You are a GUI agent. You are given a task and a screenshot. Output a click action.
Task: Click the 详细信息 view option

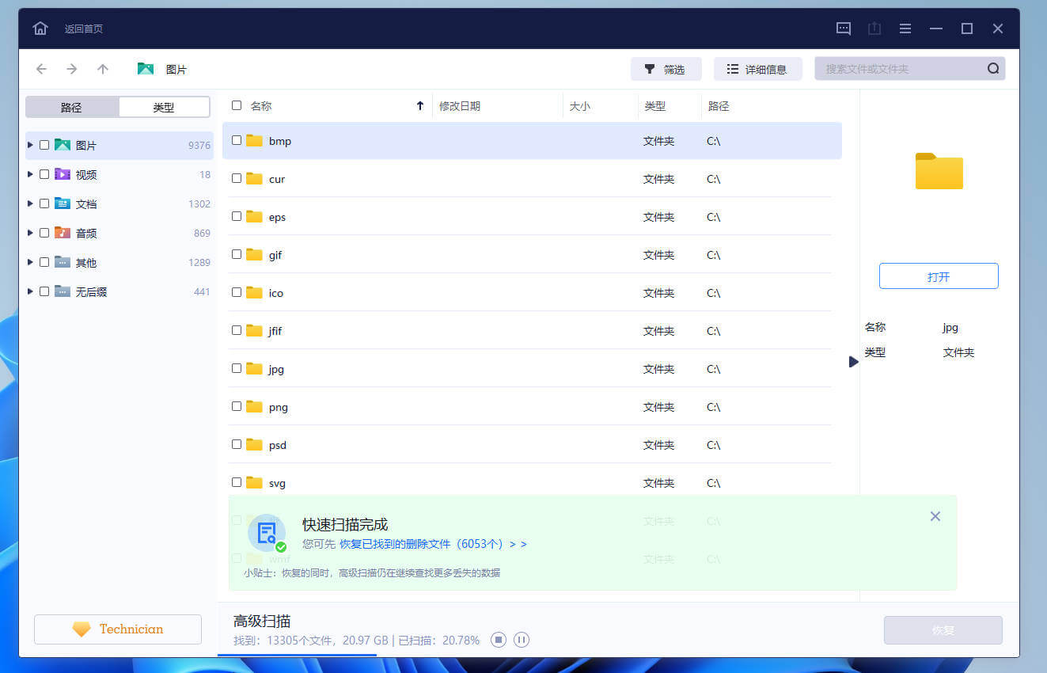tap(757, 69)
